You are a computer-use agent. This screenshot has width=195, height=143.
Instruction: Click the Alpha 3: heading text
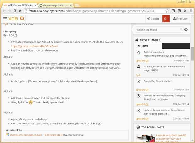(x=8, y=91)
